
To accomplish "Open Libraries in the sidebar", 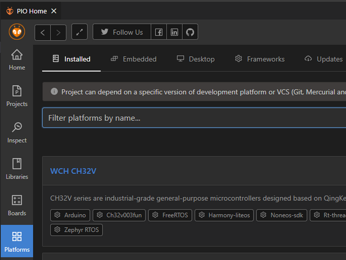I will tap(17, 169).
